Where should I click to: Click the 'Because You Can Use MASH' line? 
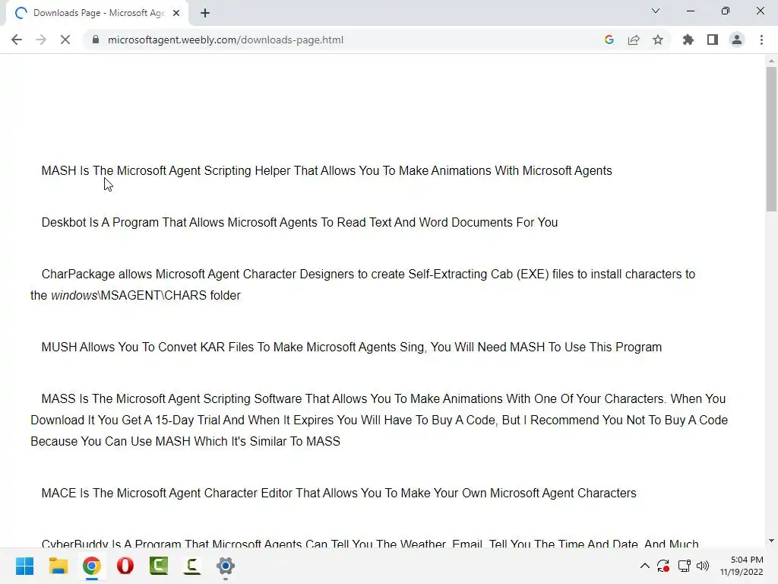tap(185, 442)
